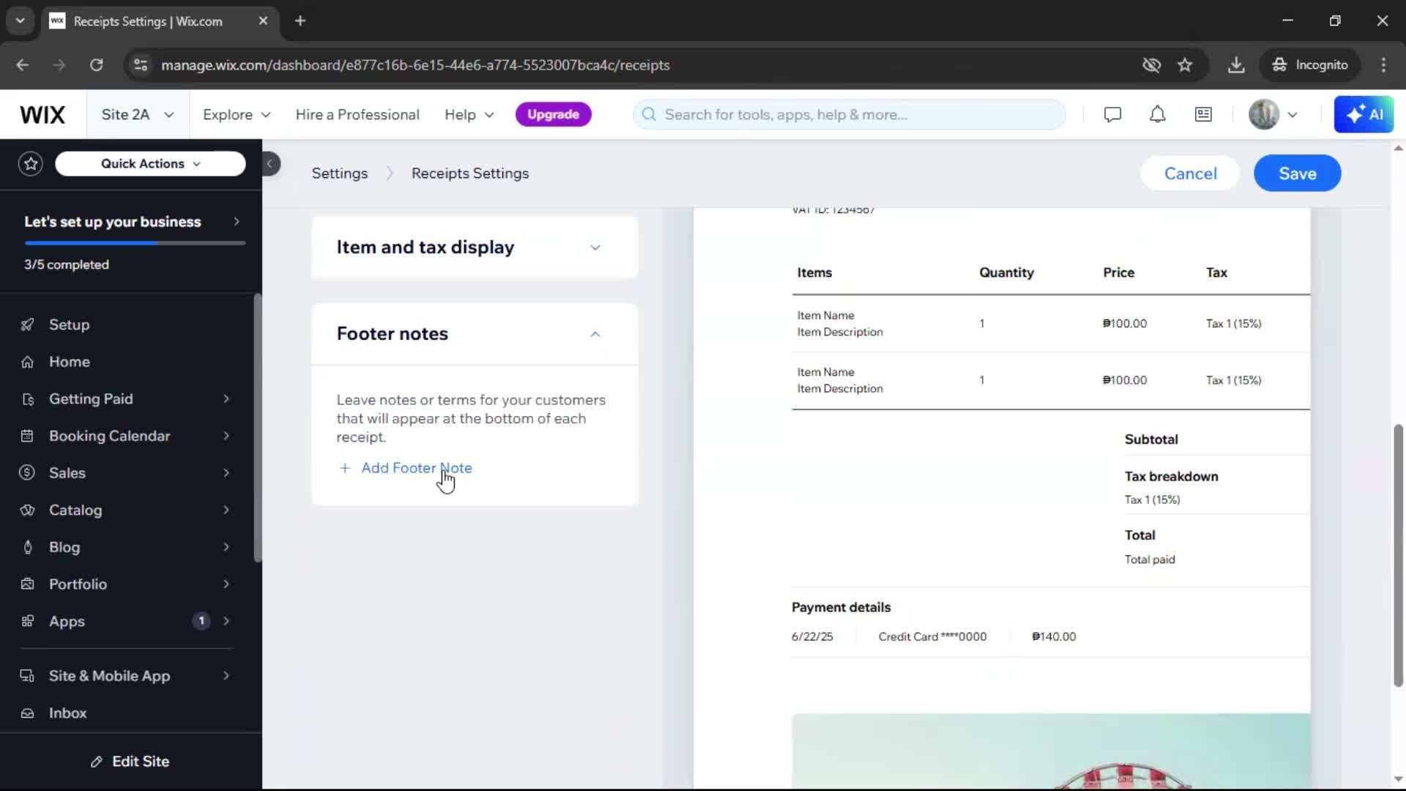The width and height of the screenshot is (1406, 791).
Task: Click the Blog pen icon
Action: click(x=27, y=547)
